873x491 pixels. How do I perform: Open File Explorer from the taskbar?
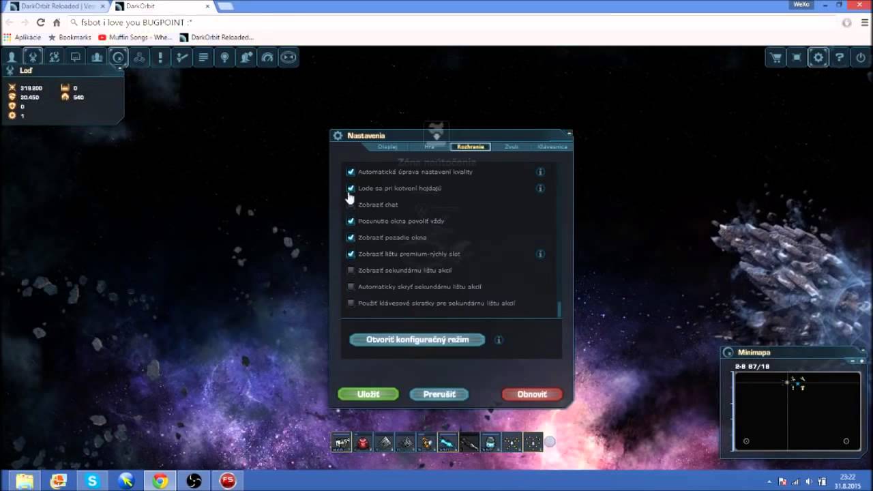click(25, 481)
